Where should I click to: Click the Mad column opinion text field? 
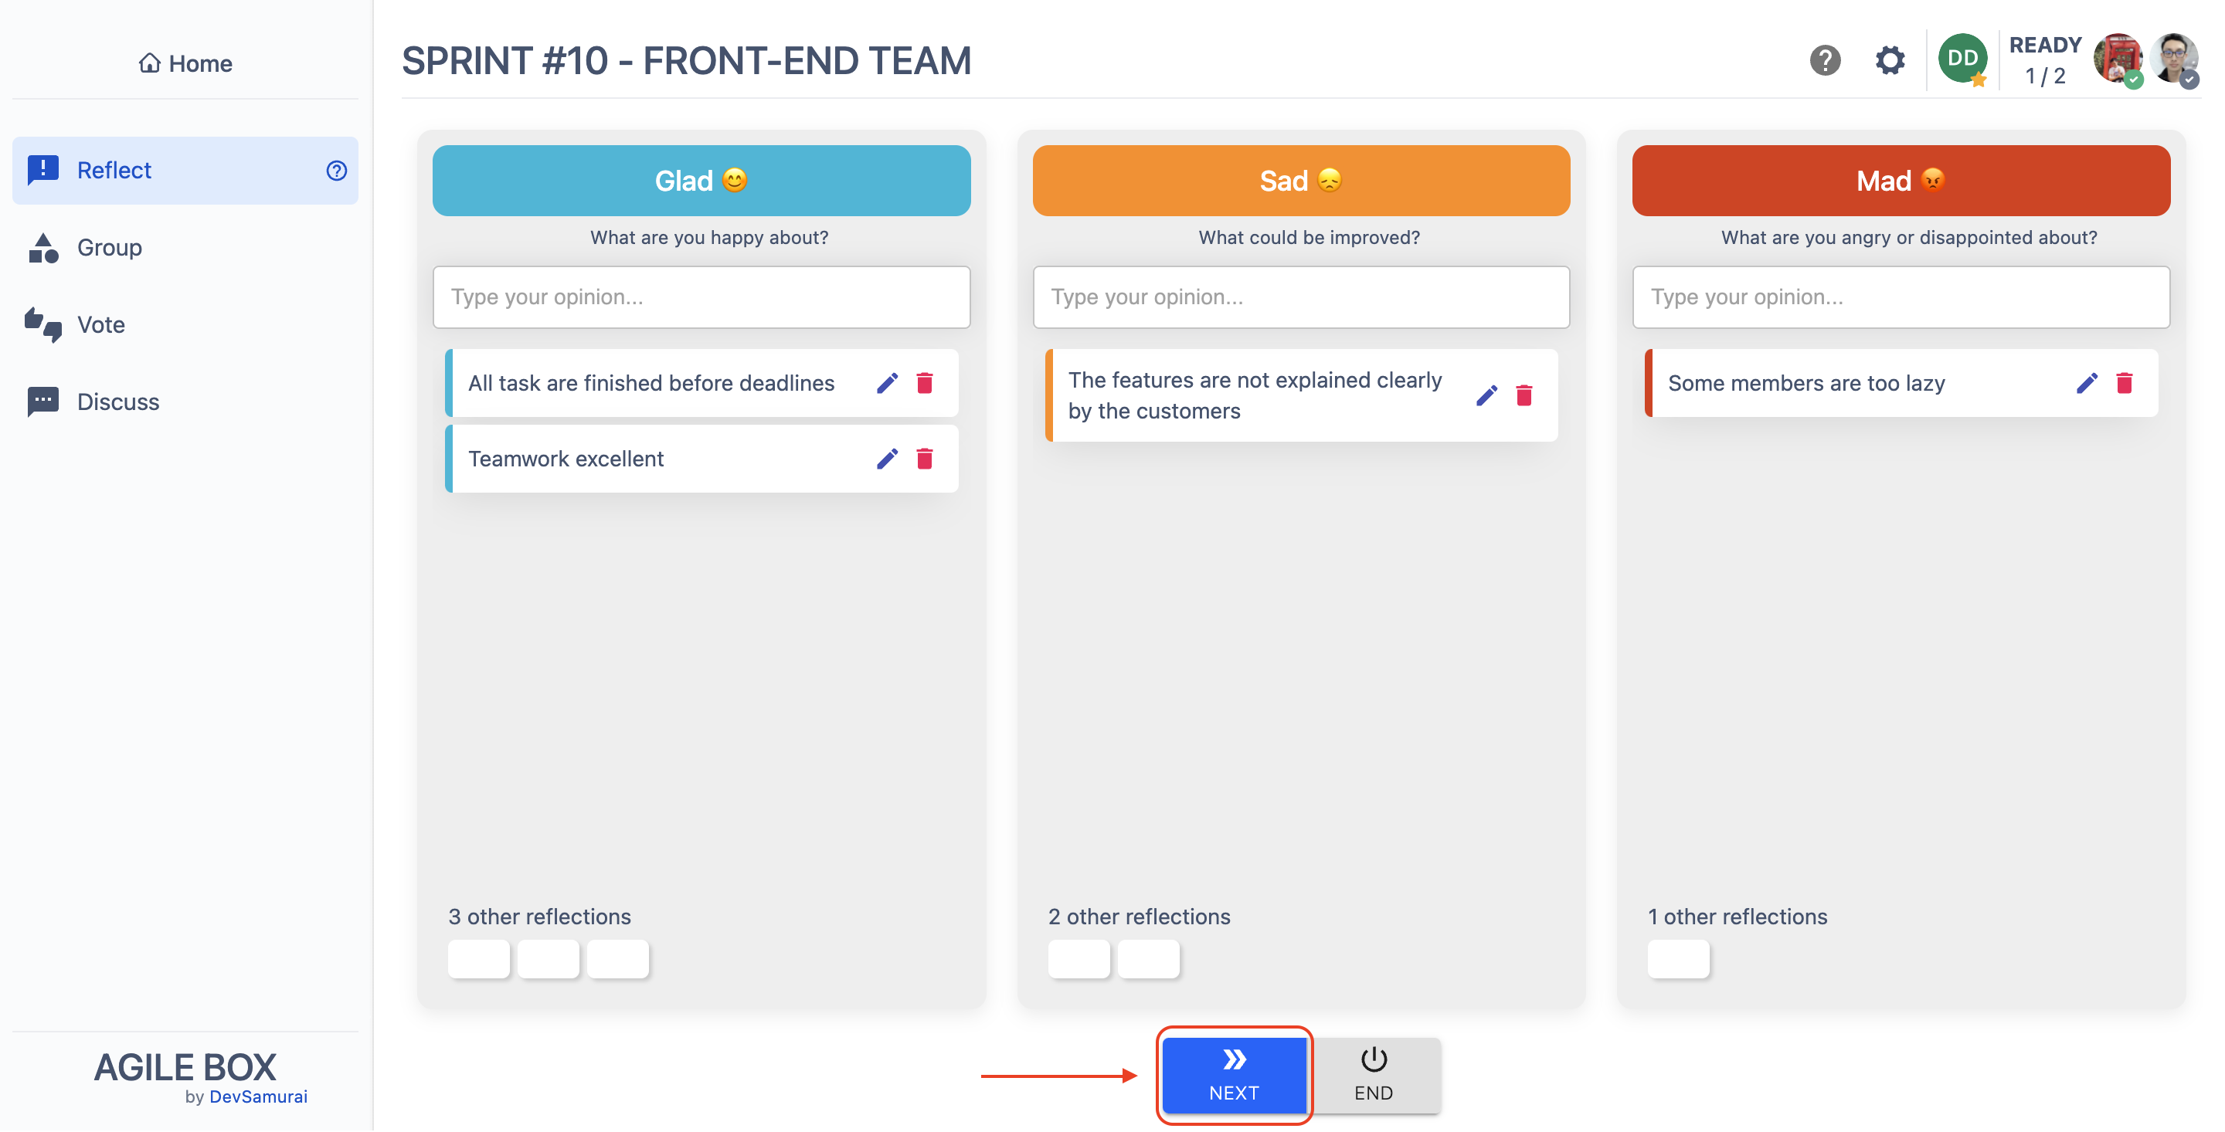coord(1901,297)
